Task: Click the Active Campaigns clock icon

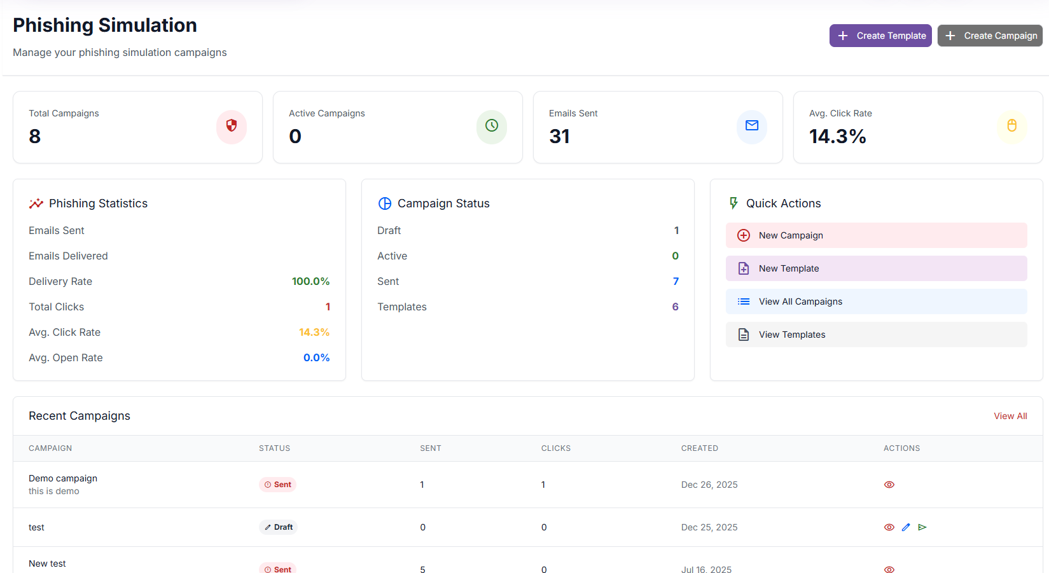Action: [x=491, y=127]
